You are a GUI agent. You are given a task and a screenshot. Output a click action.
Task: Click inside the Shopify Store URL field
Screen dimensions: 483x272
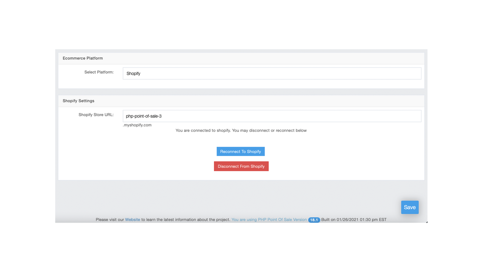(272, 116)
